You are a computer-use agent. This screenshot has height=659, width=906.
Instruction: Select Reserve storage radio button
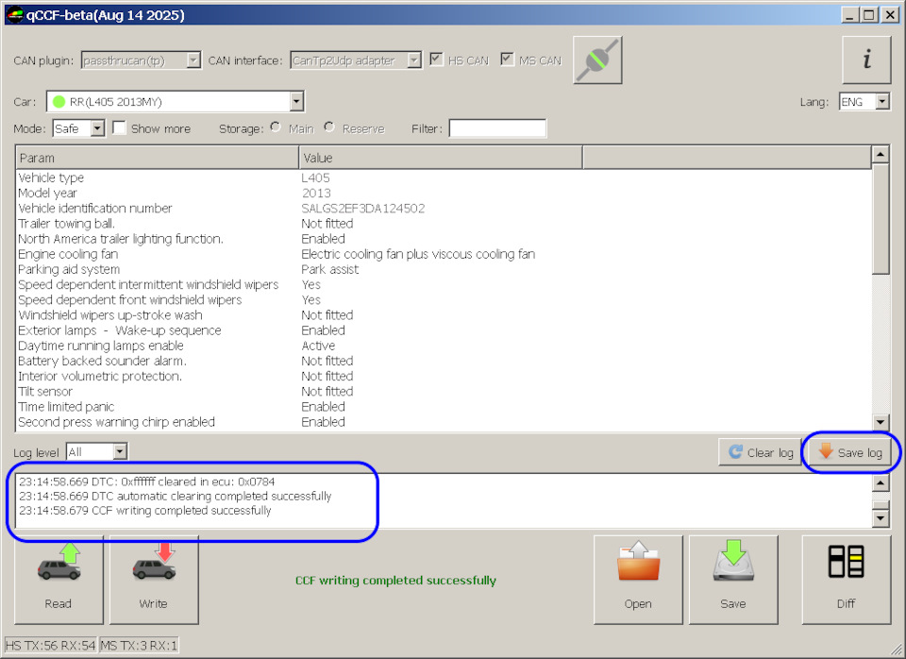329,127
